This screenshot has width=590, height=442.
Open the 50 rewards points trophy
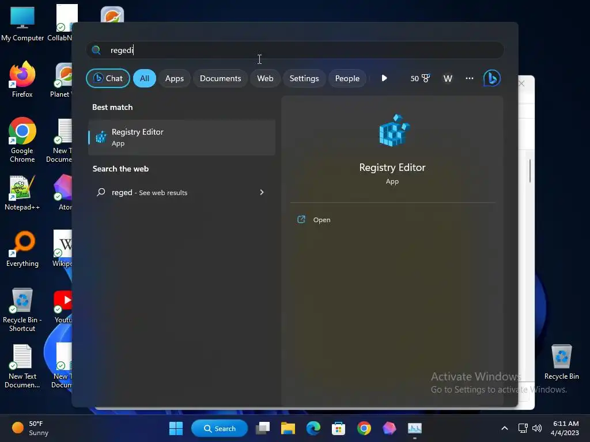click(419, 78)
